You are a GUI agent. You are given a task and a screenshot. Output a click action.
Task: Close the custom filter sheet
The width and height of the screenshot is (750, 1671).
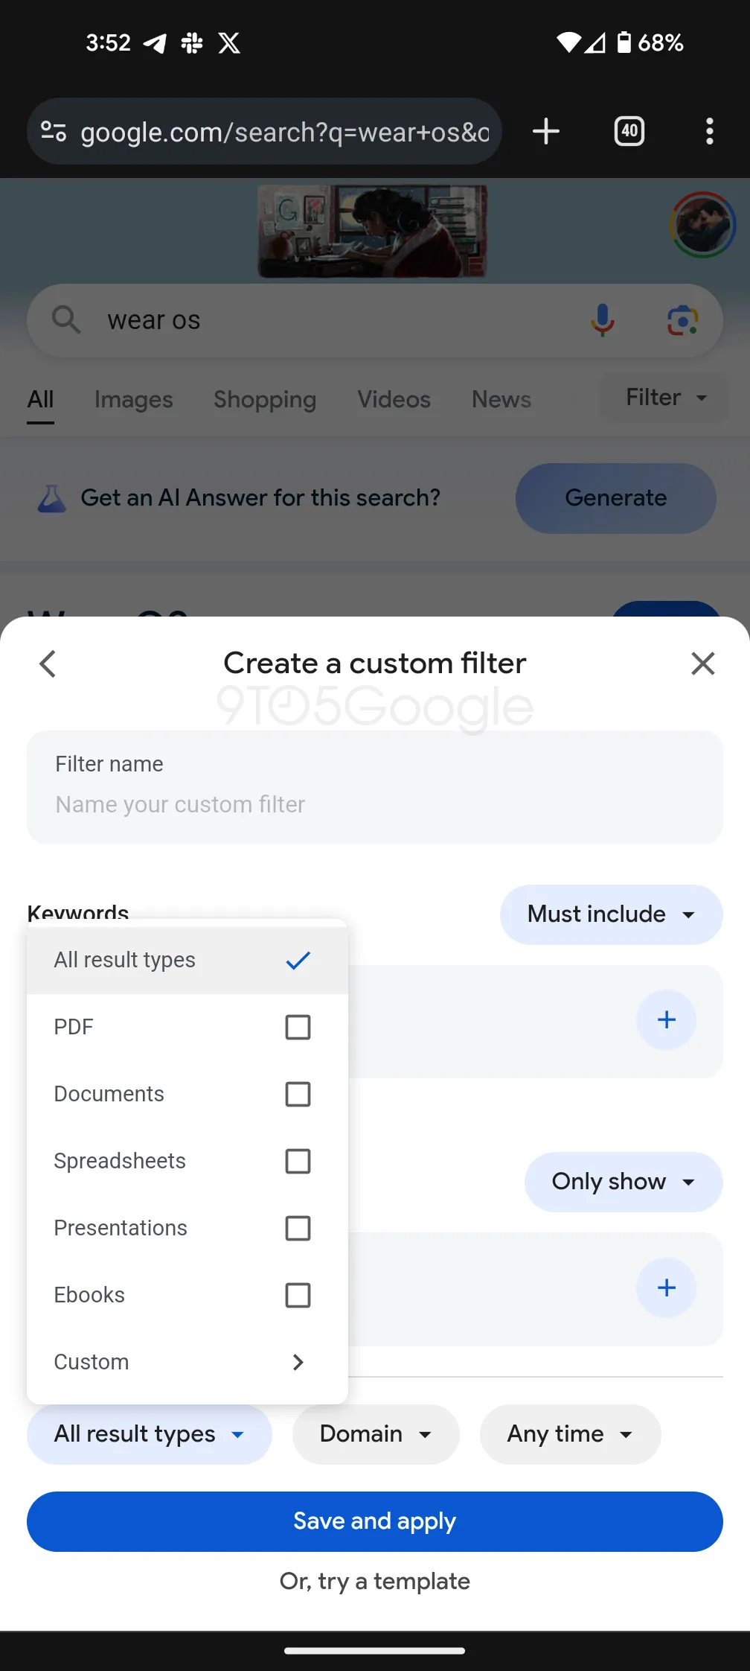(702, 663)
